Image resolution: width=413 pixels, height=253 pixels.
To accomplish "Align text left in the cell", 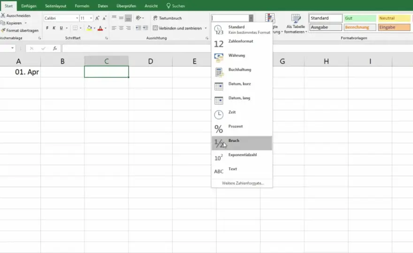I will [114, 28].
